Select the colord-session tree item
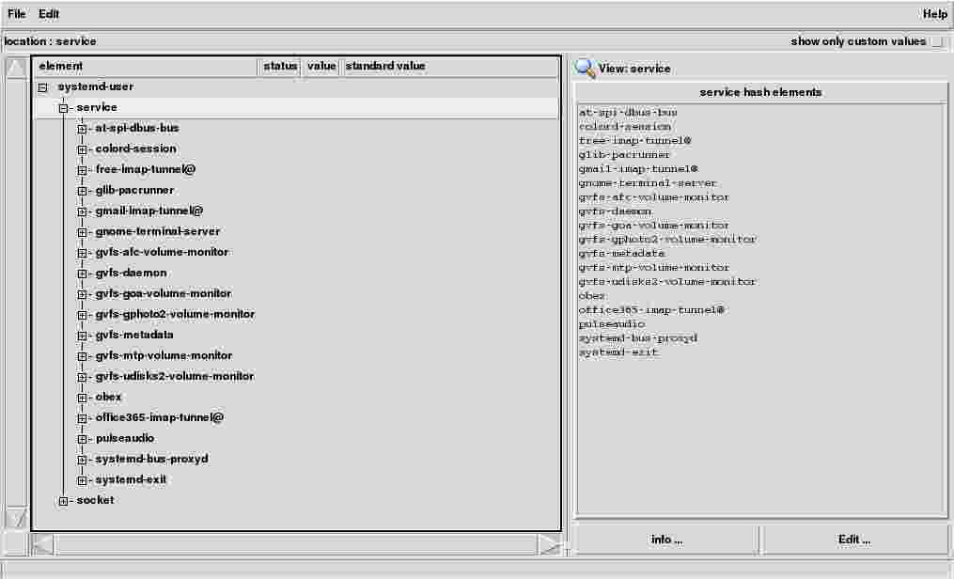 135,149
